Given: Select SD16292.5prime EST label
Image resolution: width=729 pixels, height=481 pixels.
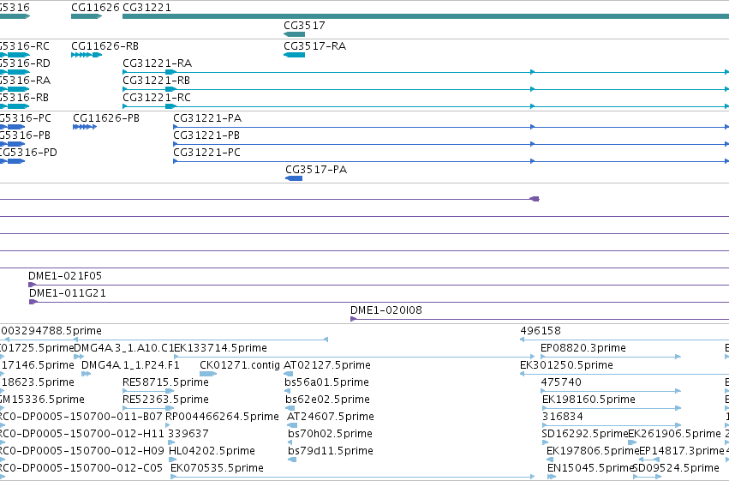Looking at the screenshot, I should 585,434.
